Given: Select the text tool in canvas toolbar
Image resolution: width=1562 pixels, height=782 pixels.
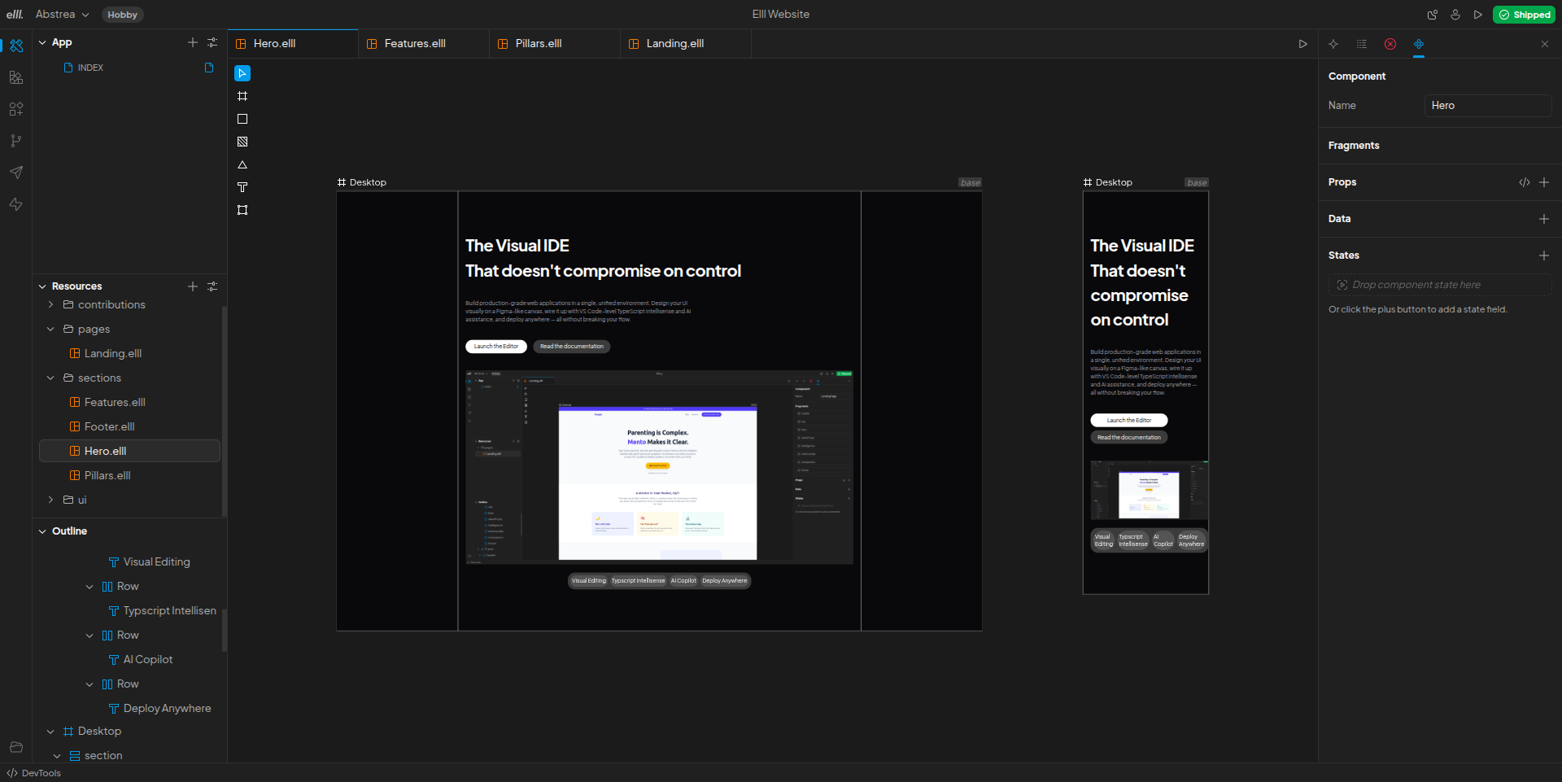Looking at the screenshot, I should point(242,187).
